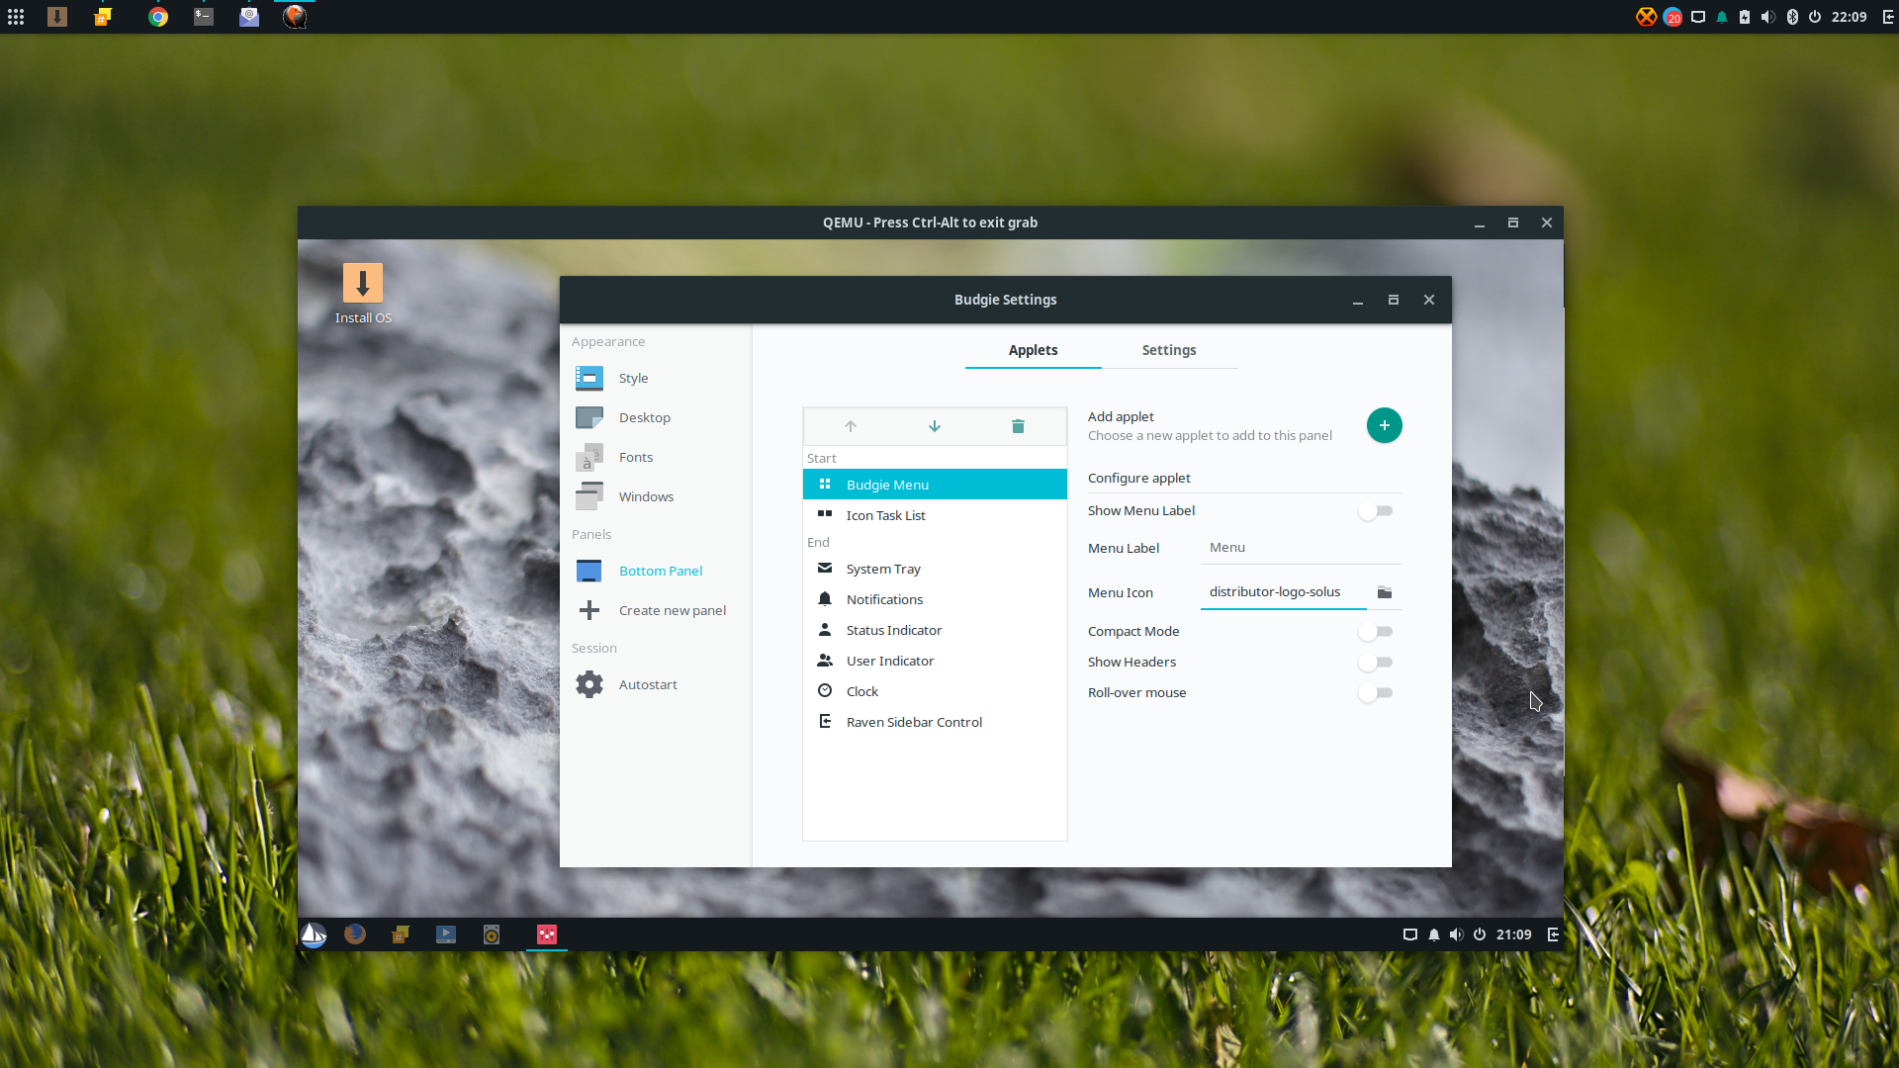Open Autostart session settings
The width and height of the screenshot is (1899, 1068).
[655, 684]
